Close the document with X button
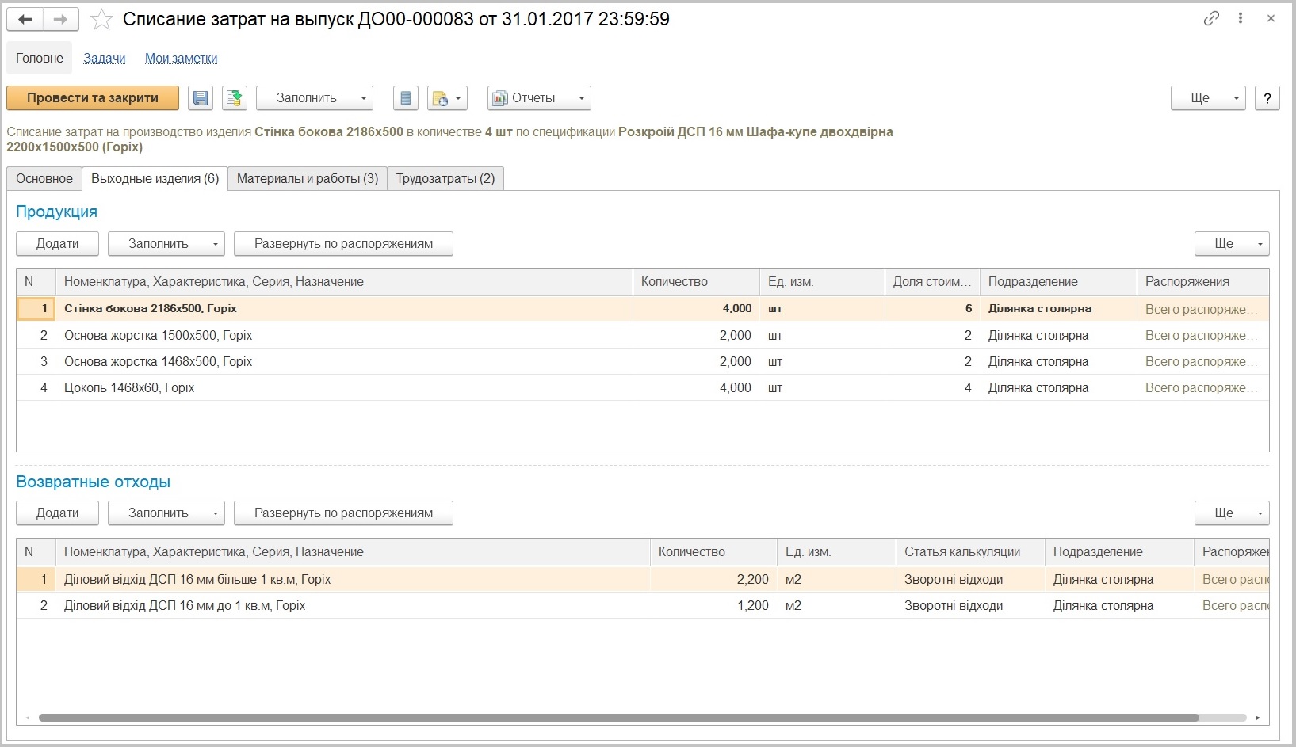This screenshot has width=1296, height=747. pos(1271,18)
